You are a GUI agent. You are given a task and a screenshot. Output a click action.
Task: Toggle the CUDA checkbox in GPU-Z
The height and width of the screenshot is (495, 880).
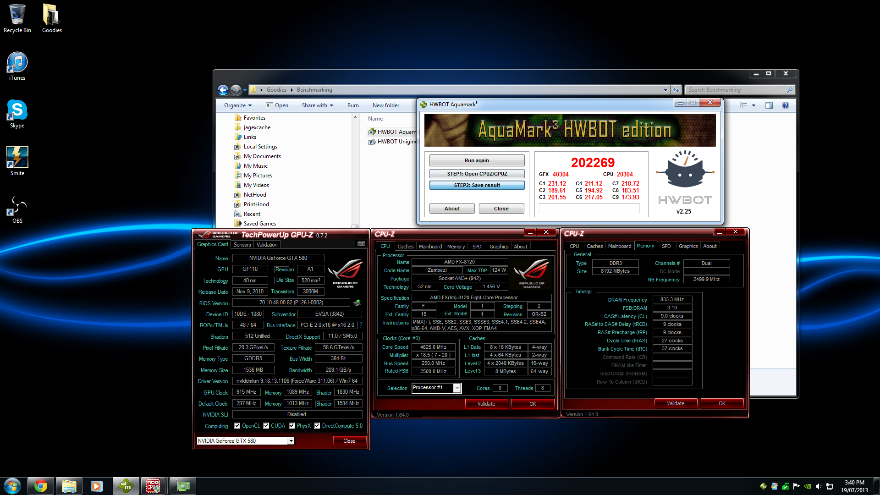(x=266, y=426)
